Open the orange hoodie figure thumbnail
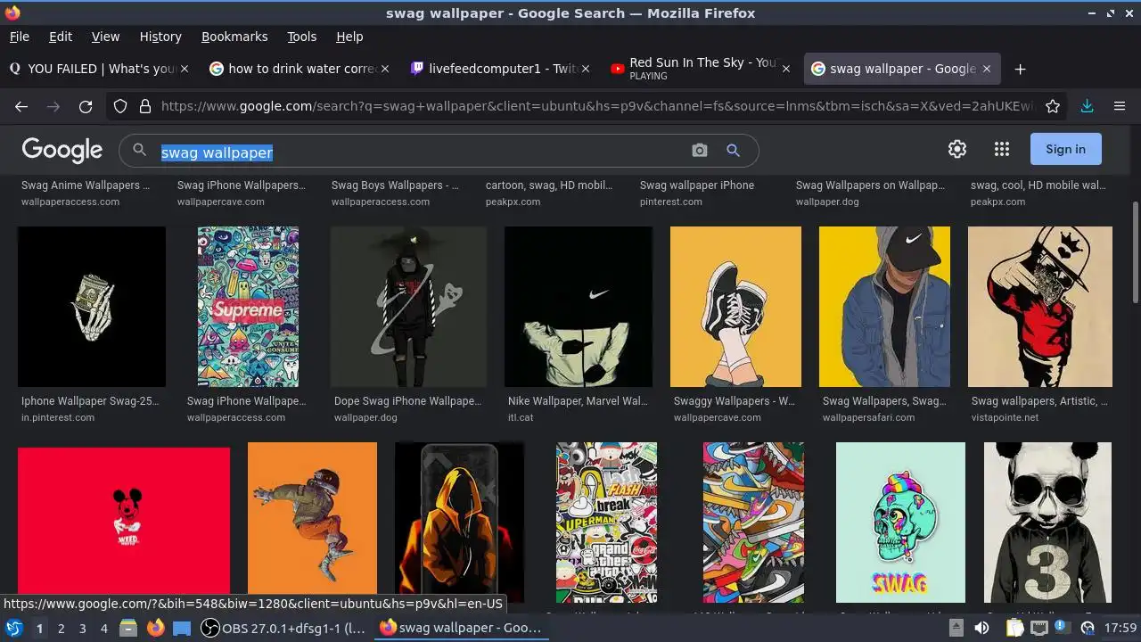Viewport: 1141px width, 642px height. click(x=459, y=523)
